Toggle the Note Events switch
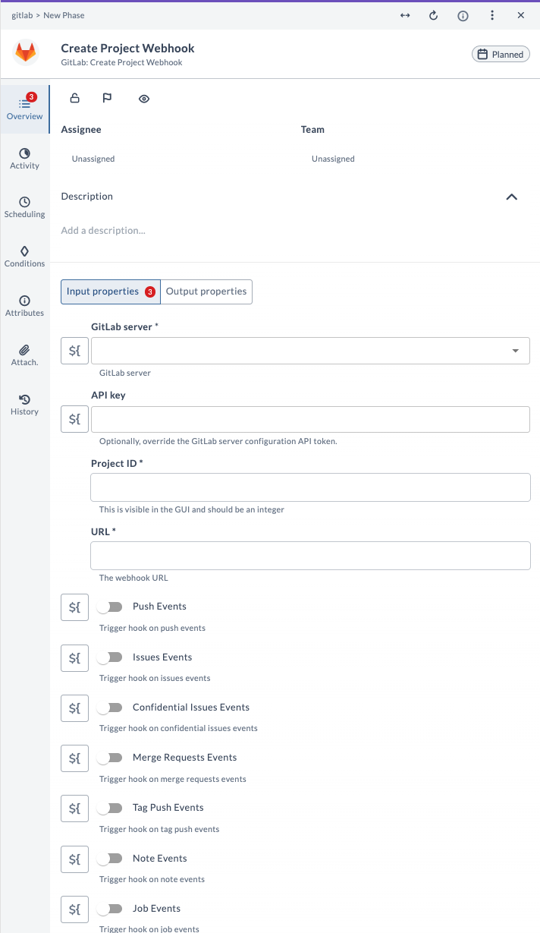540x933 pixels. click(110, 859)
